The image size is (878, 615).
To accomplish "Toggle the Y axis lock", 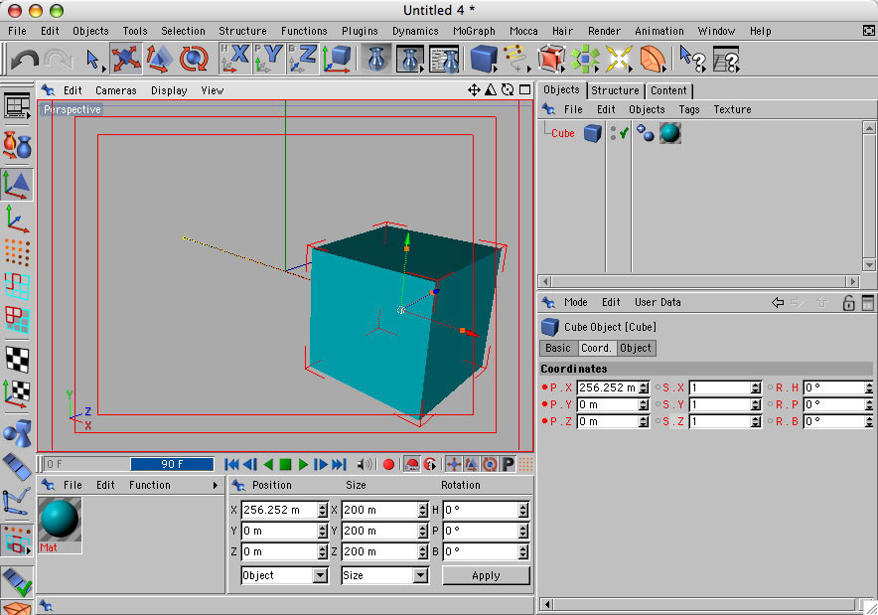I will click(269, 60).
